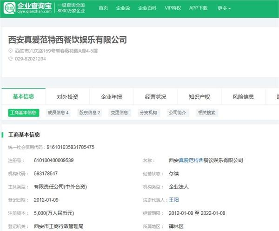Click the 企业查询宝 logo icon
The image size is (279, 231).
point(9,8)
